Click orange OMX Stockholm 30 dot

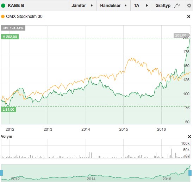(x=3, y=17)
